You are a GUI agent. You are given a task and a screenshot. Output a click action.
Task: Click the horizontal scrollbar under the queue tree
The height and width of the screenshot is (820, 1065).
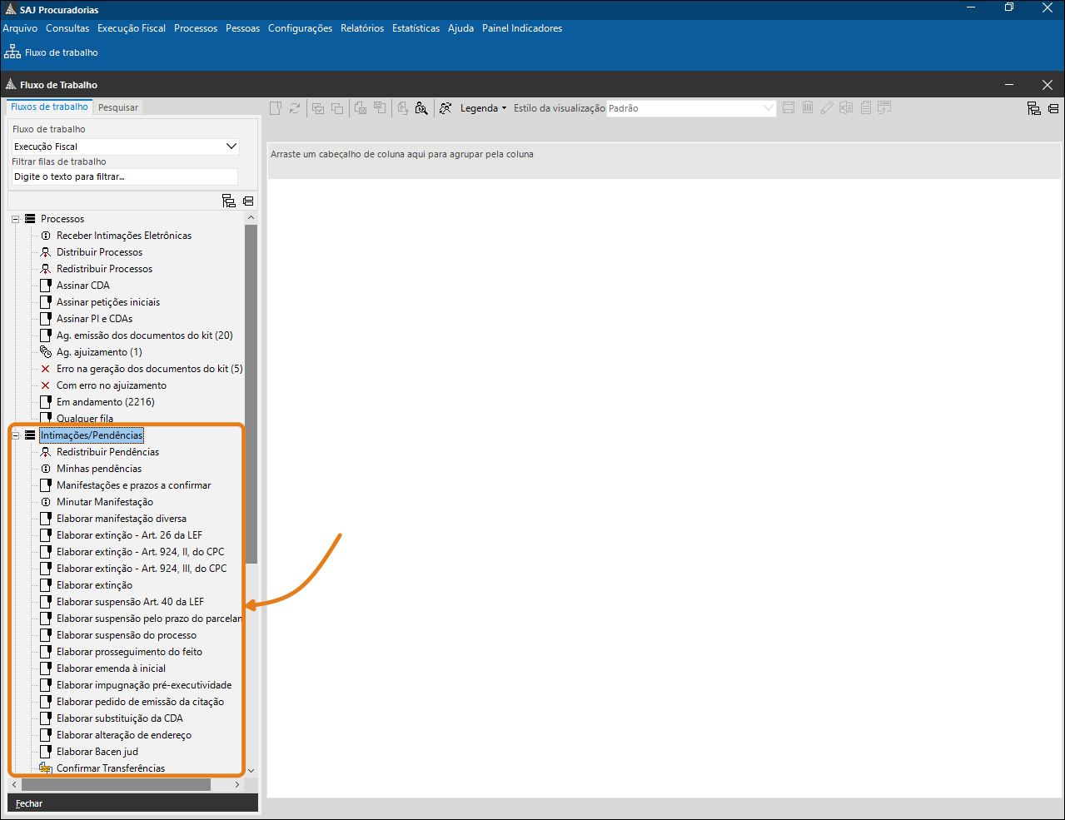tap(117, 784)
